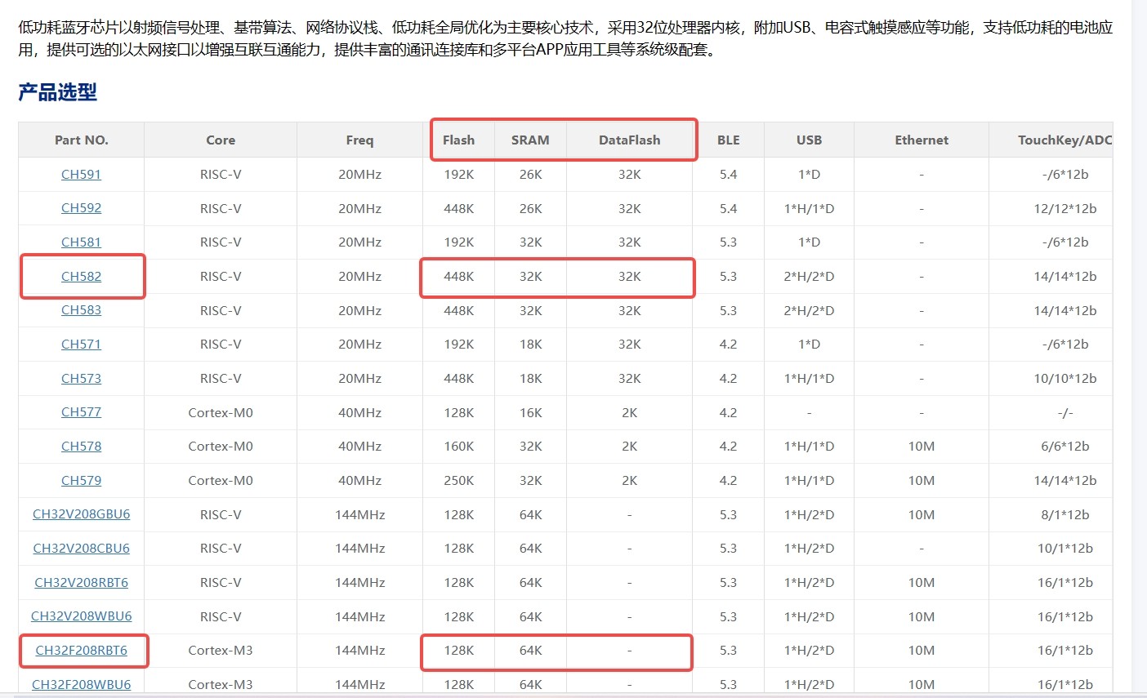Open the CH573 product link

(x=81, y=378)
